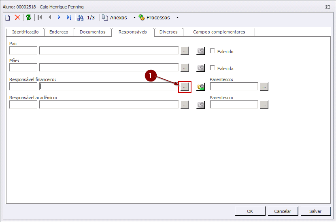Open person record icon for Responsável financeiro
336x223 pixels.
pyautogui.click(x=201, y=87)
